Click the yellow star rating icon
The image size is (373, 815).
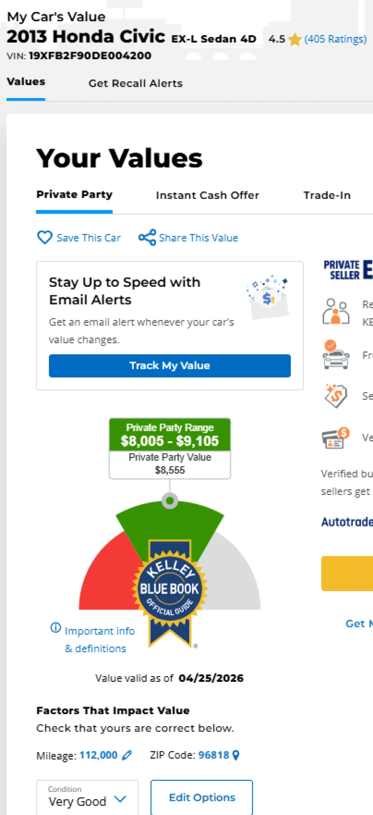(294, 39)
